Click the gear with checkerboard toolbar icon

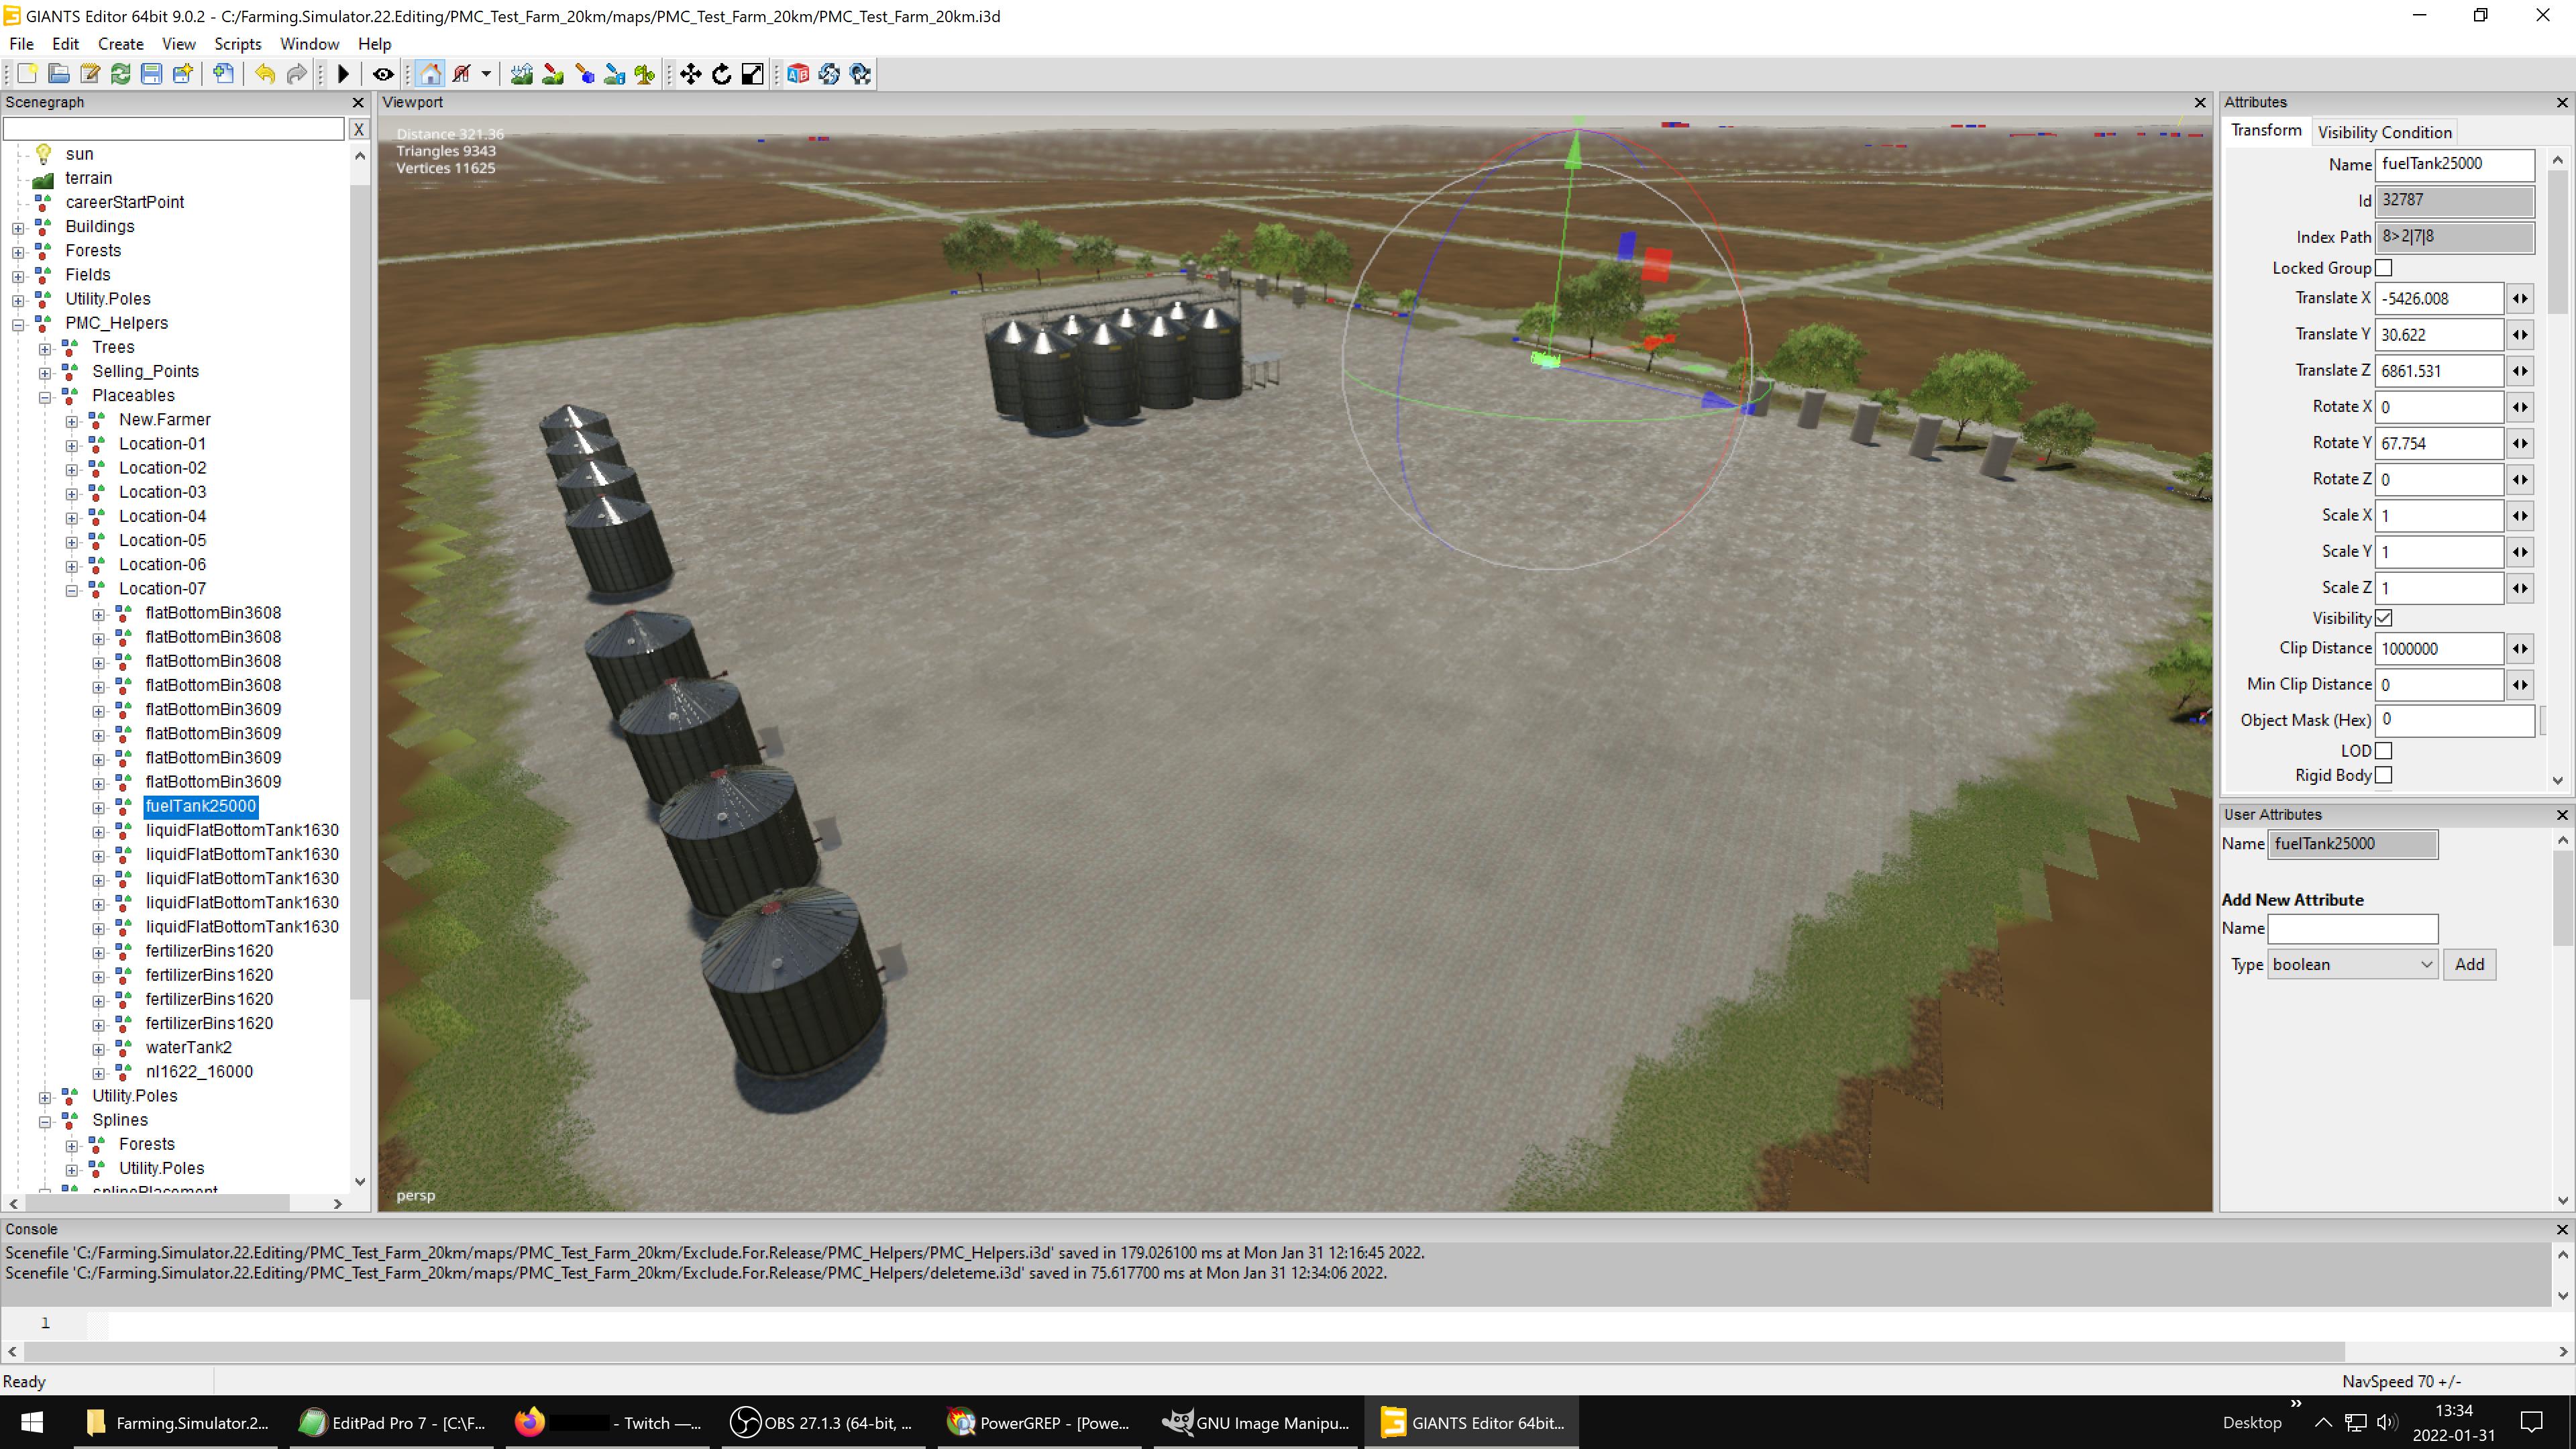(860, 74)
